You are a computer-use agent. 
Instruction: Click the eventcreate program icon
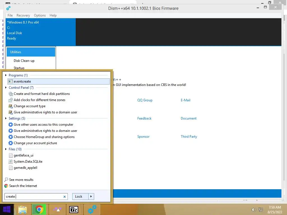[x=11, y=81]
